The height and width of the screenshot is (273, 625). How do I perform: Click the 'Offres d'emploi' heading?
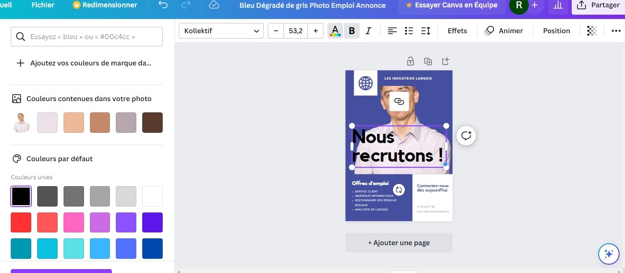370,183
